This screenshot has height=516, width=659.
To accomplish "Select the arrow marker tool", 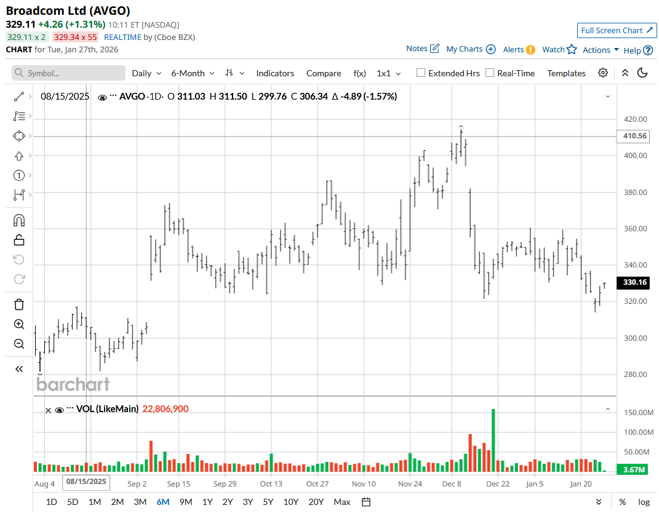I will [19, 156].
